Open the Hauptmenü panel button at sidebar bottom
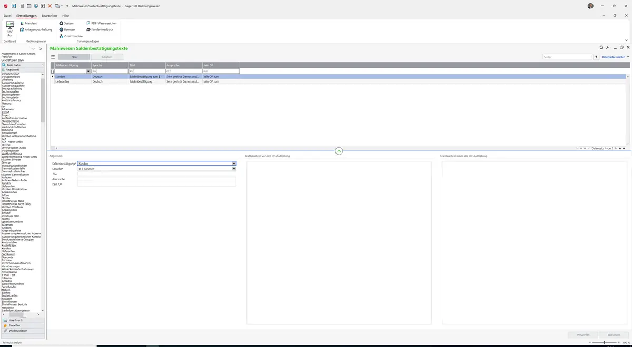Image resolution: width=632 pixels, height=347 pixels. pos(22,320)
